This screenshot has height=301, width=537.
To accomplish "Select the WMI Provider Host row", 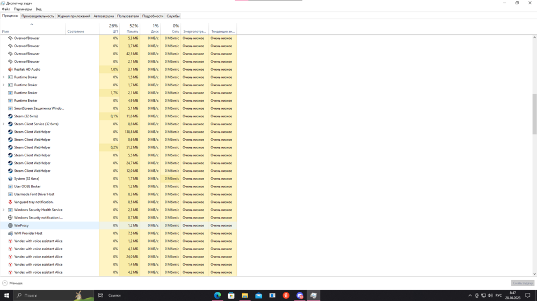I will coord(118,234).
